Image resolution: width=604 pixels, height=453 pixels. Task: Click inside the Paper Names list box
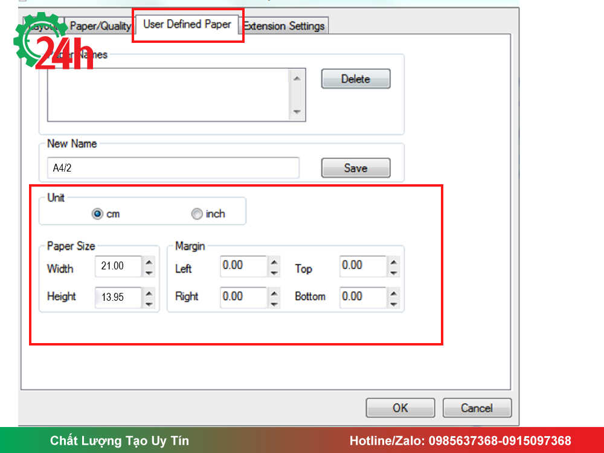click(x=168, y=95)
